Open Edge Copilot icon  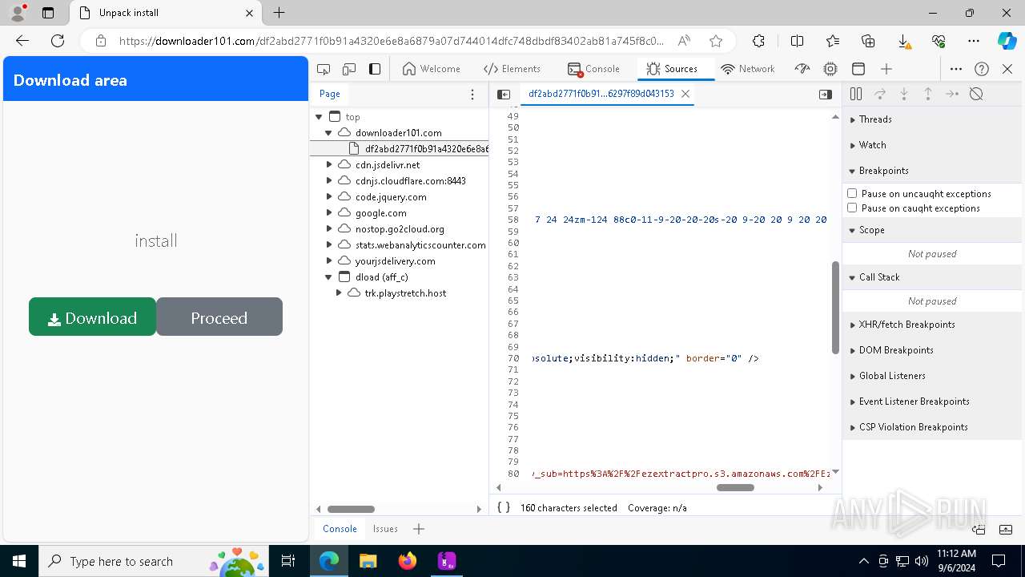pos(1007,41)
